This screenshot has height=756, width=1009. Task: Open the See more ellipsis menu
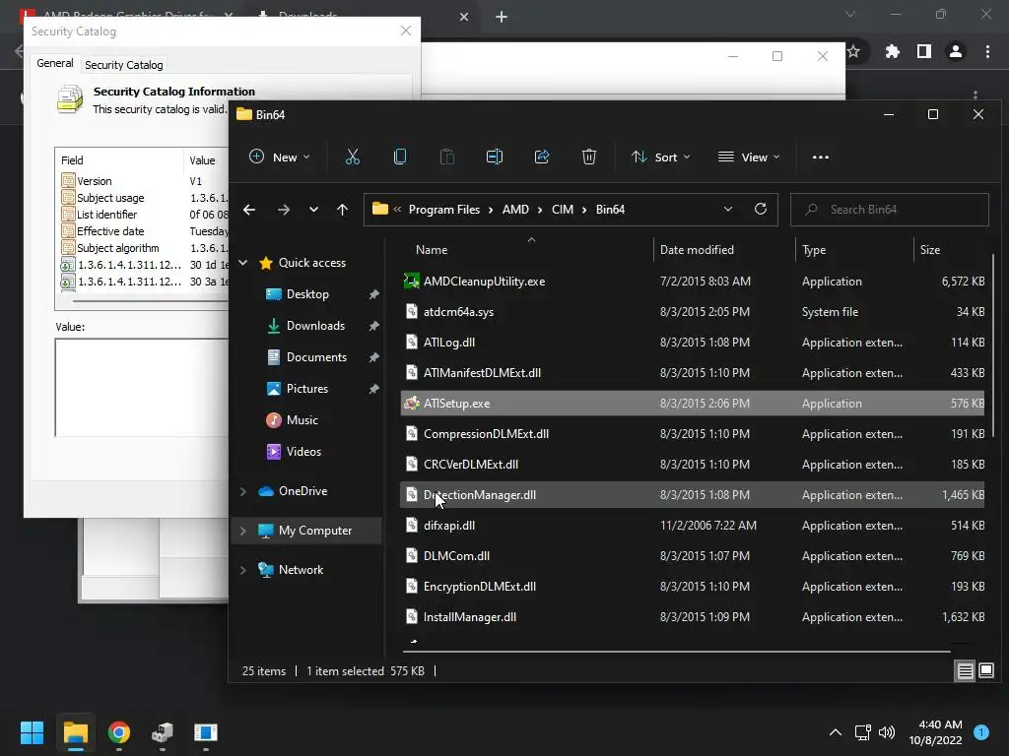821,157
